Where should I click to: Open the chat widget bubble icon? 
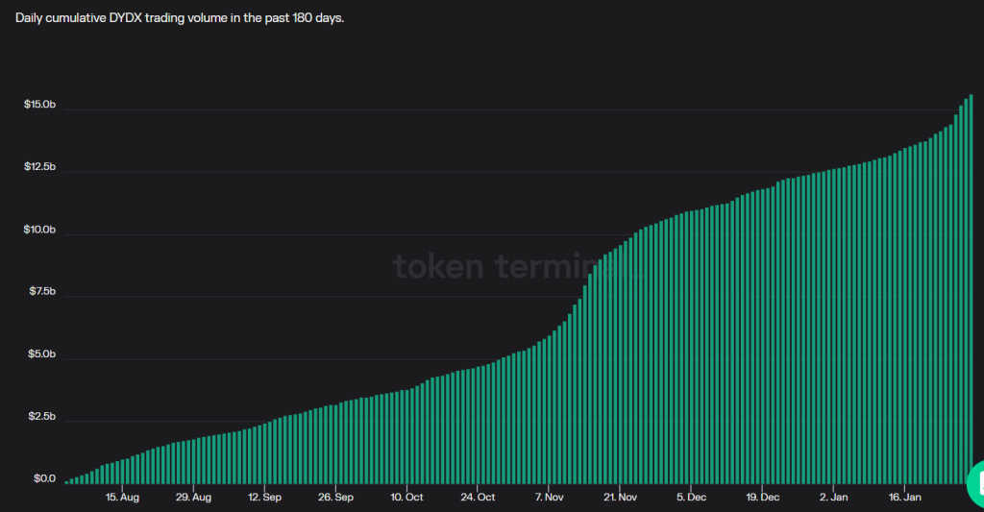pos(976,484)
